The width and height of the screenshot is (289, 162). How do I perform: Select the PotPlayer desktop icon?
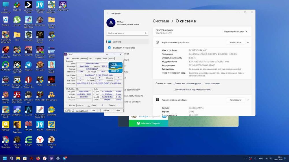tap(6, 126)
